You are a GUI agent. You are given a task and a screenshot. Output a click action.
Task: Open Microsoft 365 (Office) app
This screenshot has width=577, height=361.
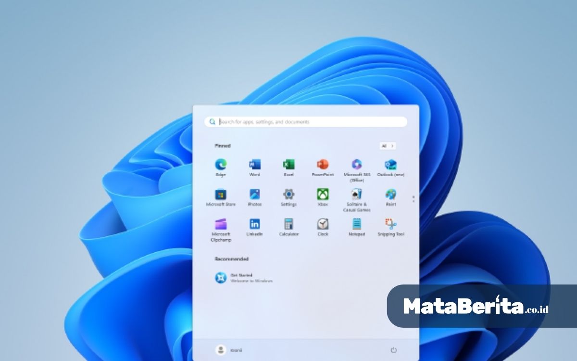click(356, 165)
